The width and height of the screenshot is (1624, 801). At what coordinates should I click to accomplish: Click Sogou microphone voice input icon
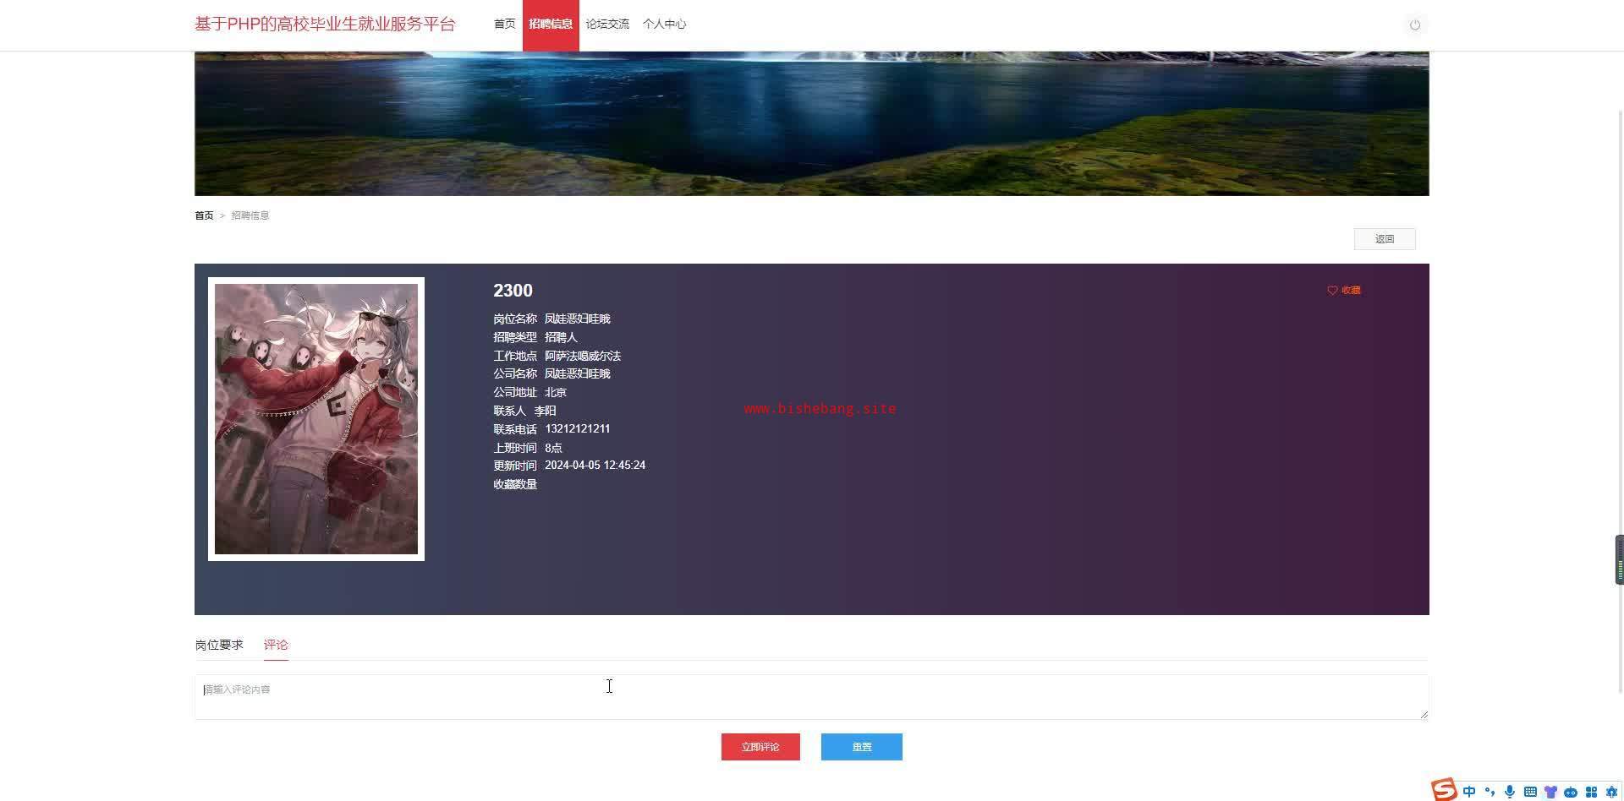pos(1510,792)
